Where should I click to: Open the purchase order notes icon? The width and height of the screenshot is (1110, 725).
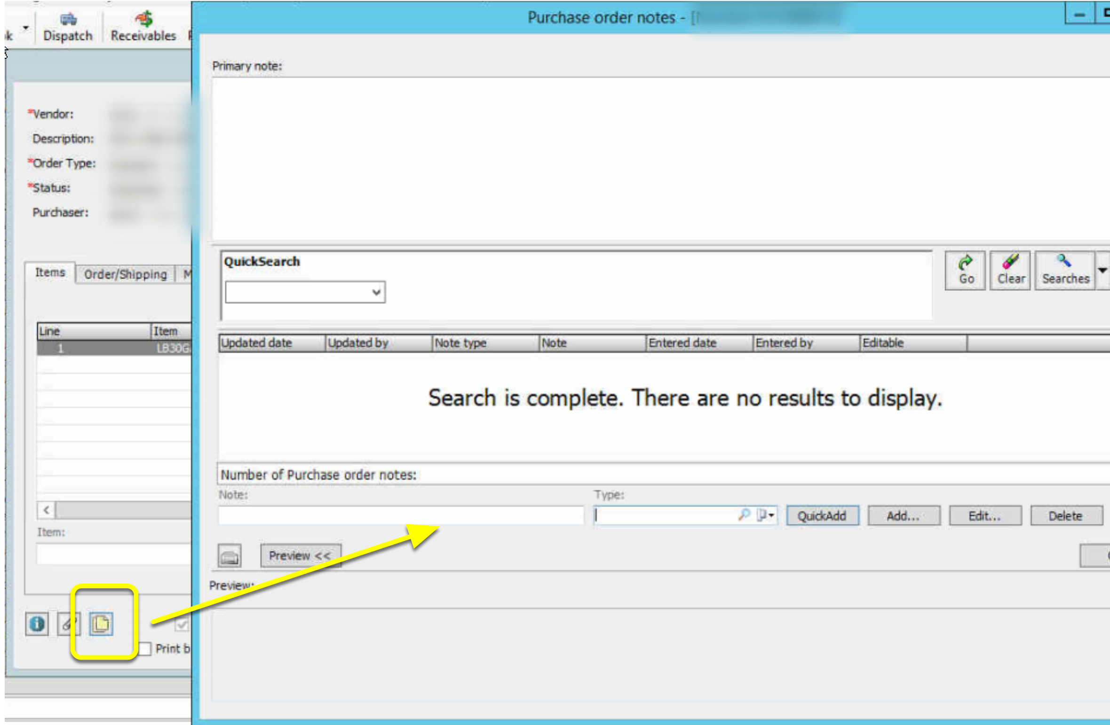pyautogui.click(x=101, y=624)
